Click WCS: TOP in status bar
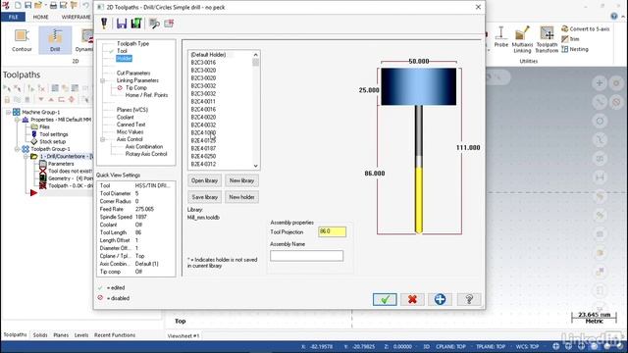 [527, 346]
